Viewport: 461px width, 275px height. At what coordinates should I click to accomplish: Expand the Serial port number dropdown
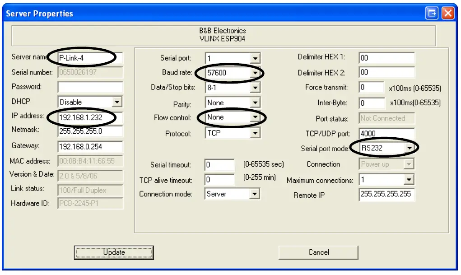point(255,58)
